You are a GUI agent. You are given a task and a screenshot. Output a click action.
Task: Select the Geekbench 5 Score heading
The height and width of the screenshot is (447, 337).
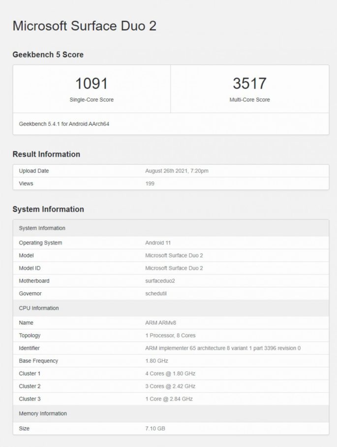[48, 55]
